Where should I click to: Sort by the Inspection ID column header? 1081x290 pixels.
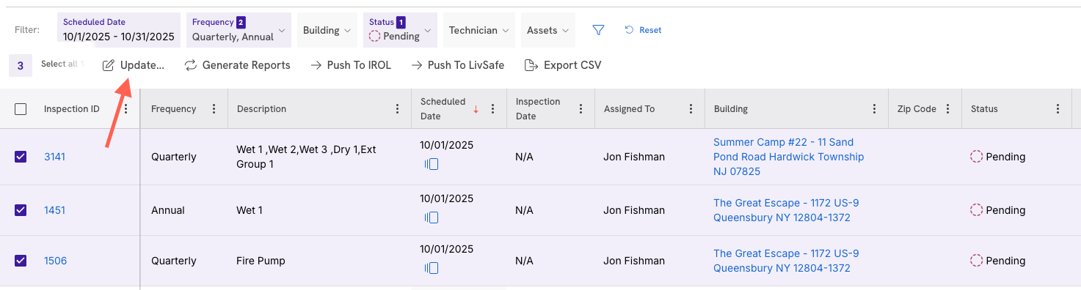pyautogui.click(x=72, y=109)
